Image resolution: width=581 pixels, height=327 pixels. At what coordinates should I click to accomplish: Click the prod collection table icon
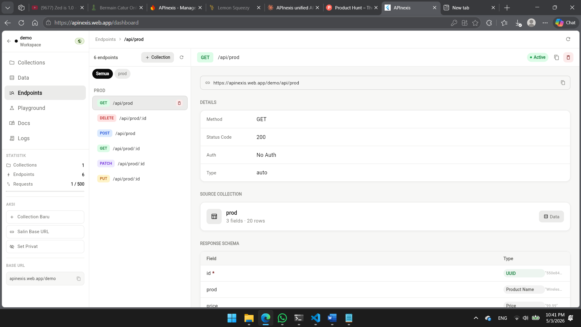pyautogui.click(x=214, y=216)
